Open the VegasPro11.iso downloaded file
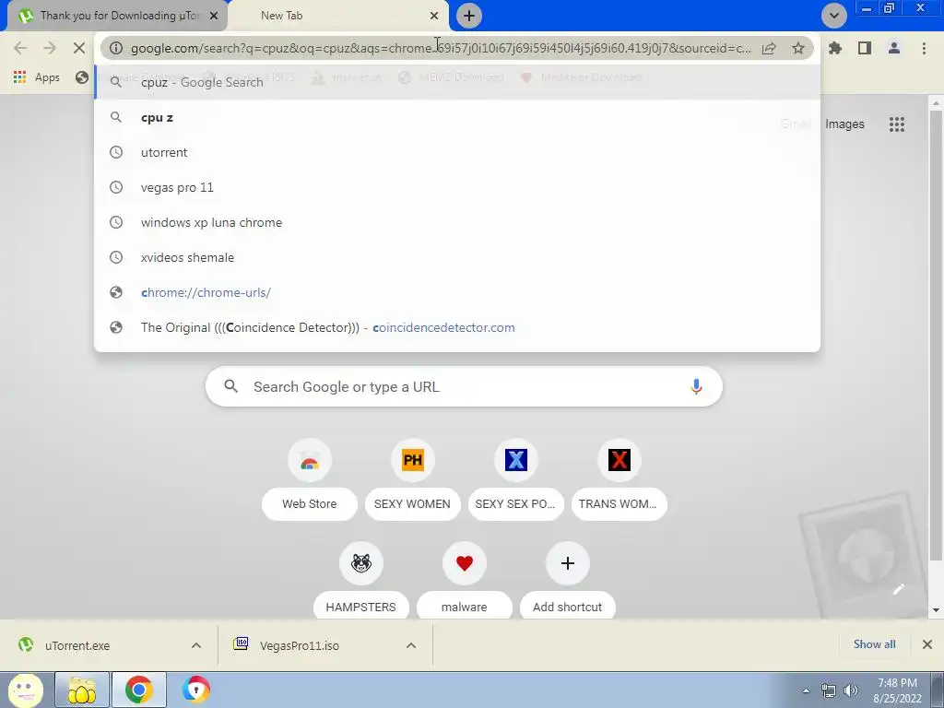Screen dimensions: 944x708 313,645
